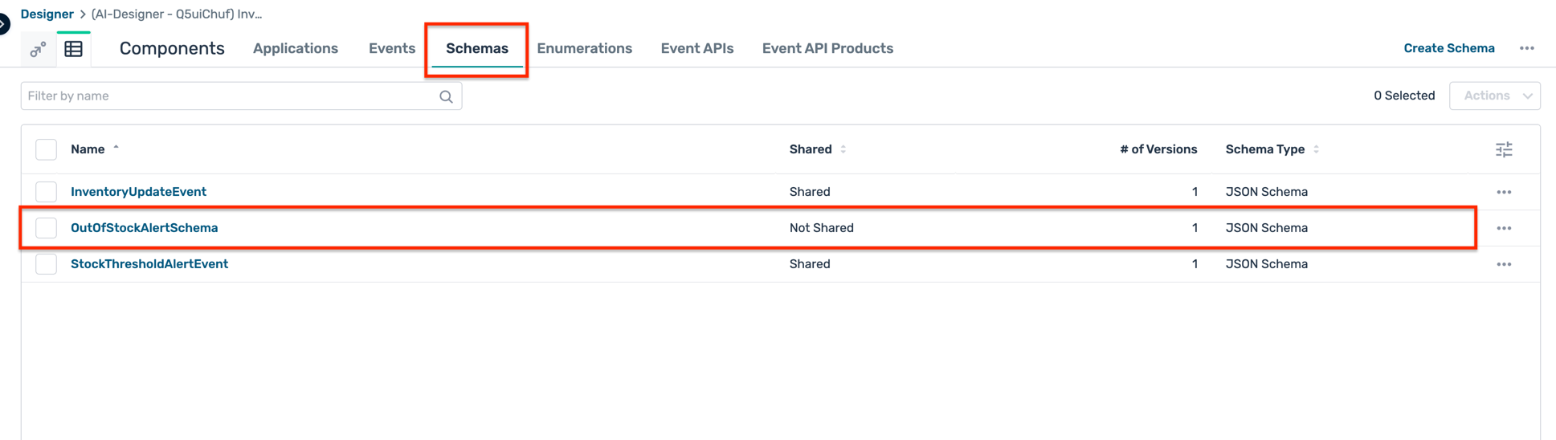Screen dimensions: 1556x440
Task: Open more options for StockThresholdAlertEvent row
Action: pyautogui.click(x=1504, y=264)
